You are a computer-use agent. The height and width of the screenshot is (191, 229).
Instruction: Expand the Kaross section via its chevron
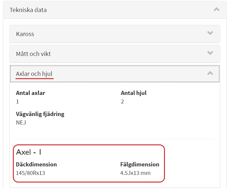click(x=210, y=33)
